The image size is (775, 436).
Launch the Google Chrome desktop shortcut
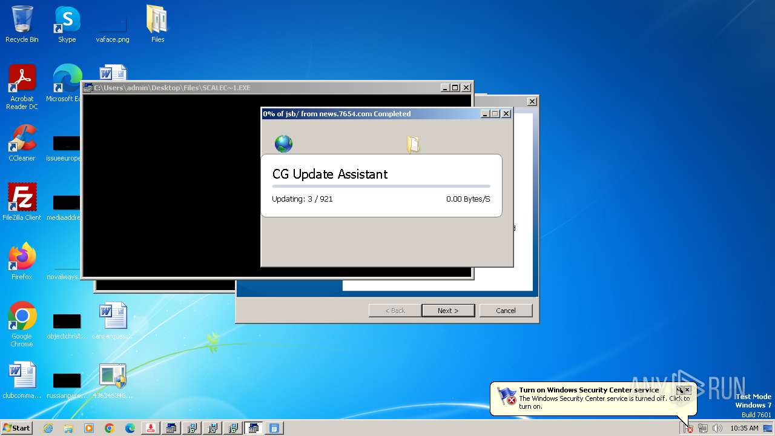point(22,325)
